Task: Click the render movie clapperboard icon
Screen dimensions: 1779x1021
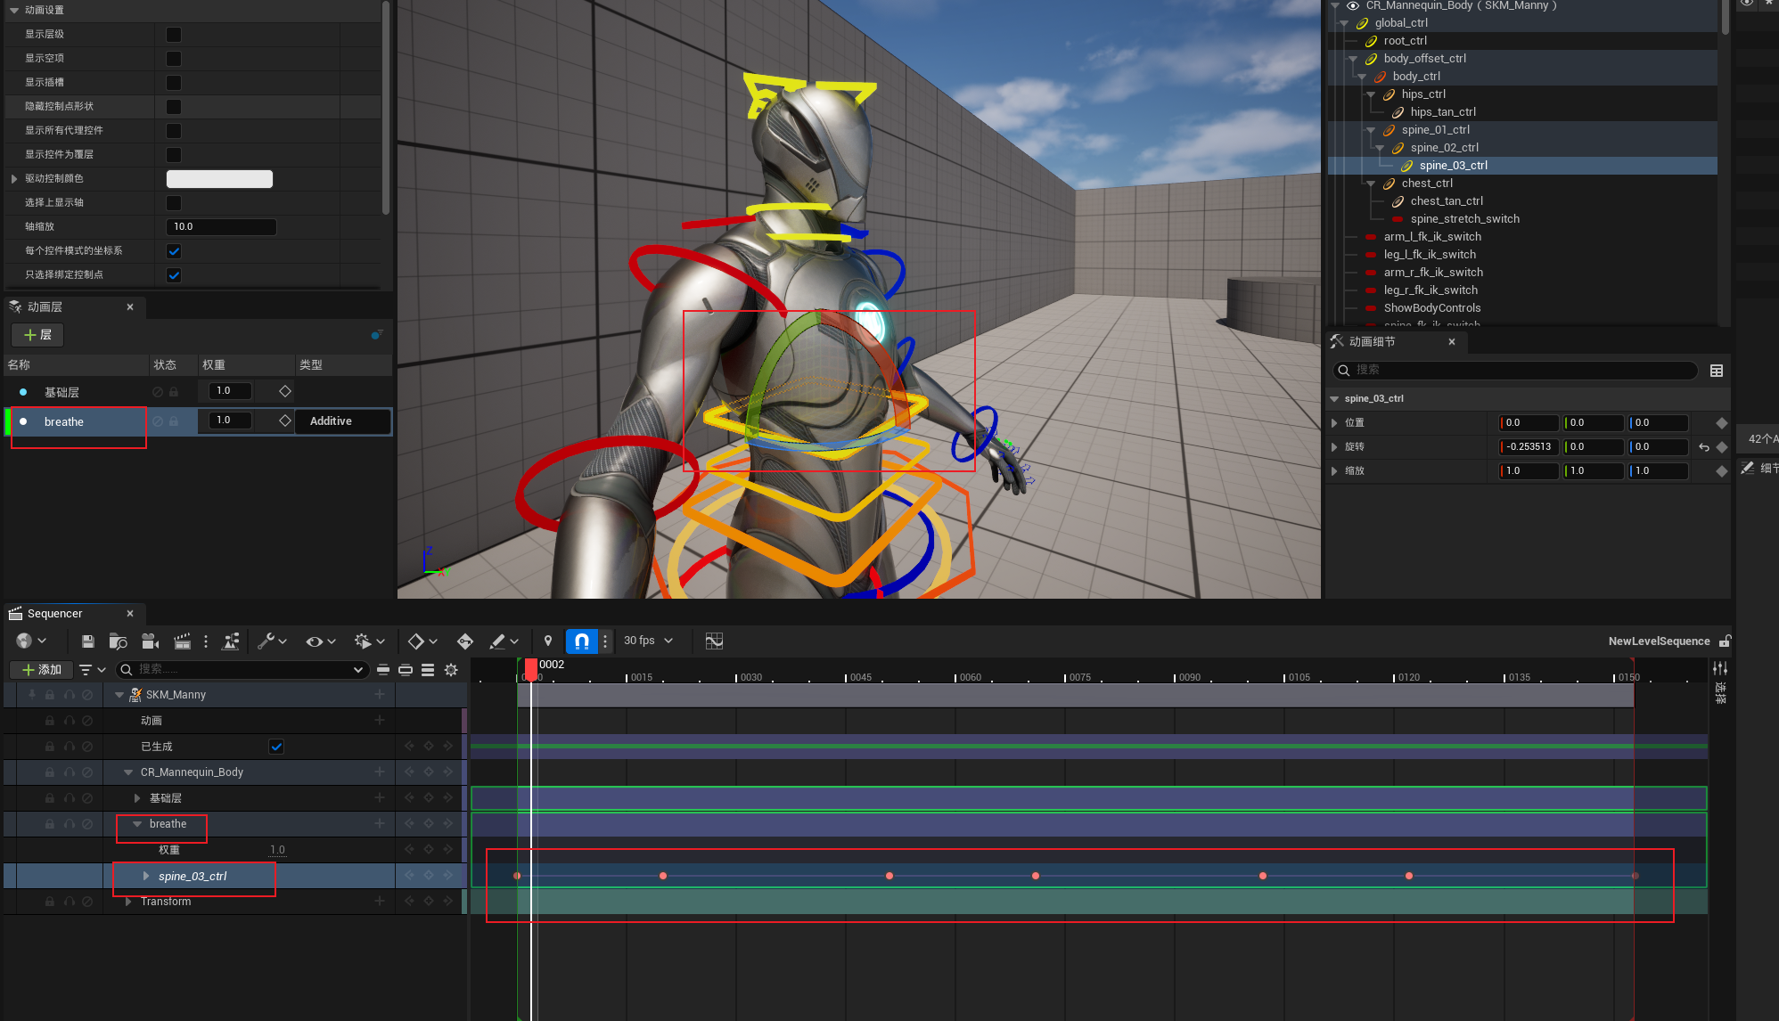Action: pos(182,641)
